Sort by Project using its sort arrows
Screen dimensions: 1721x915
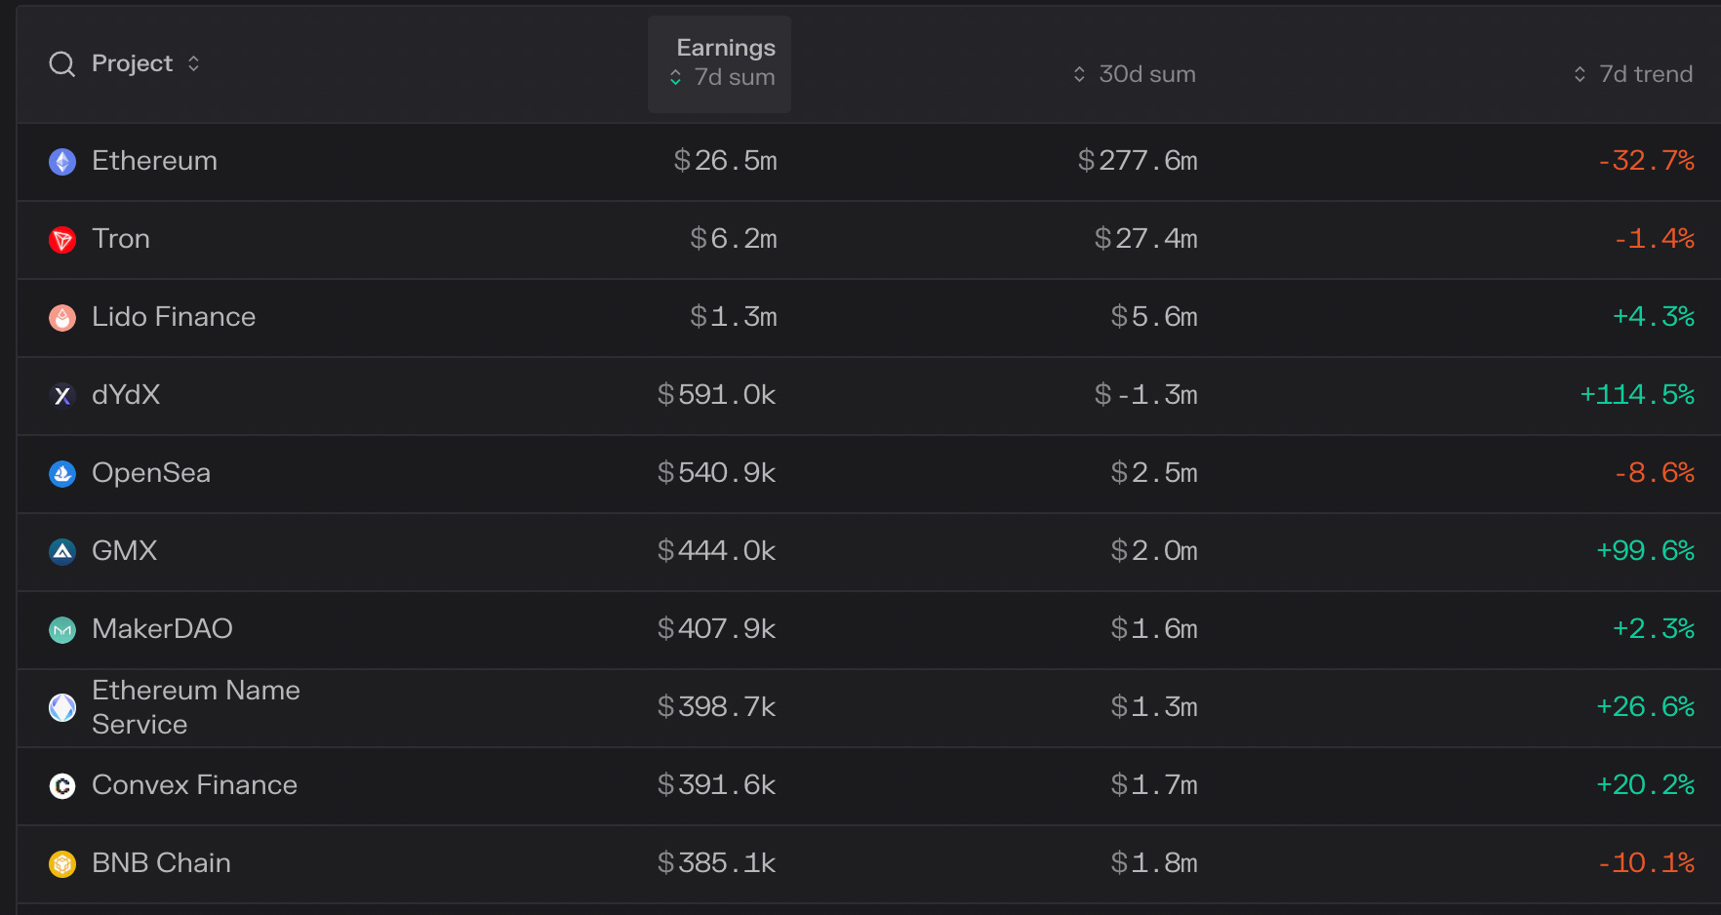[x=193, y=63]
